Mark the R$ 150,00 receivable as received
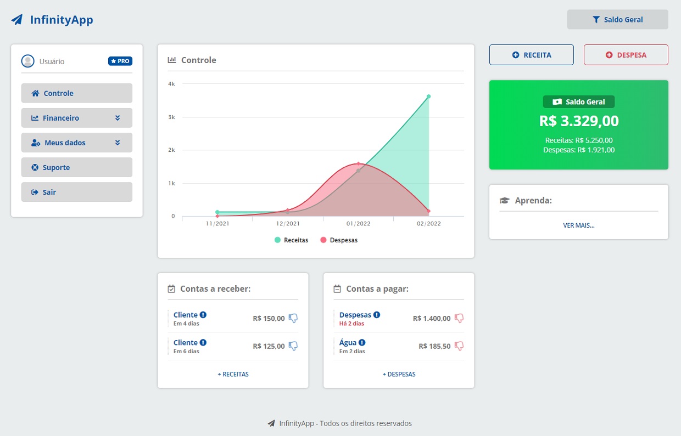The height and width of the screenshot is (436, 681). [293, 318]
